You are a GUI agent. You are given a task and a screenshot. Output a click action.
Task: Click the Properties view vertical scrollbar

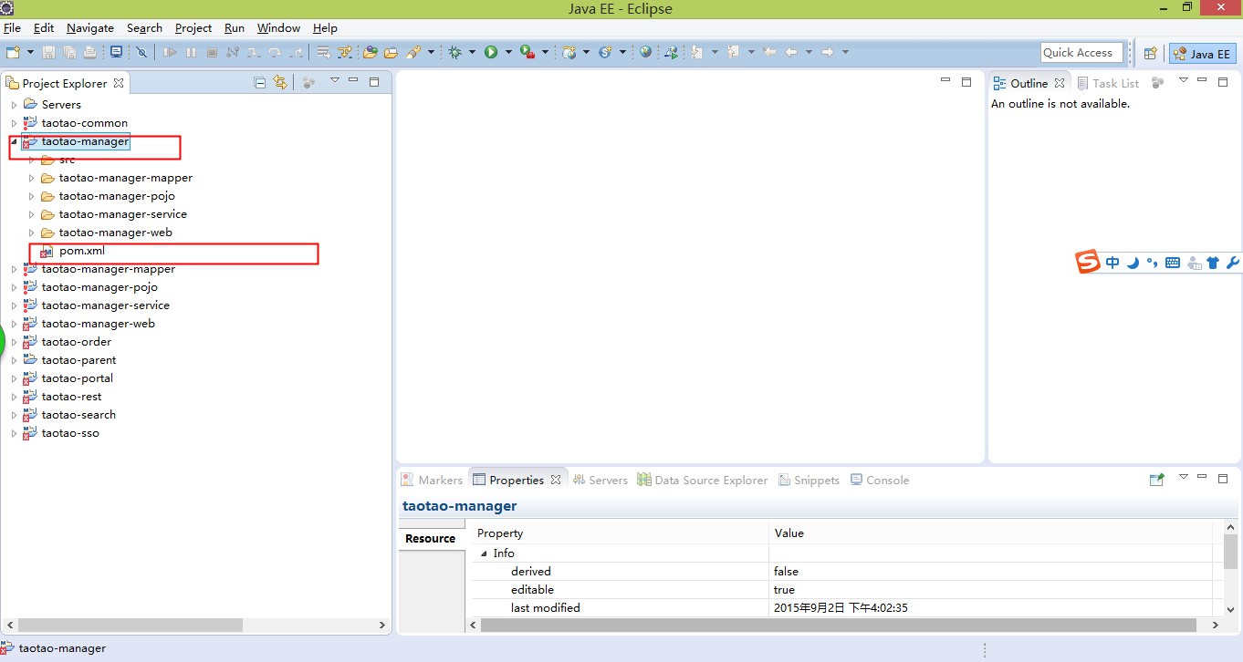point(1231,553)
